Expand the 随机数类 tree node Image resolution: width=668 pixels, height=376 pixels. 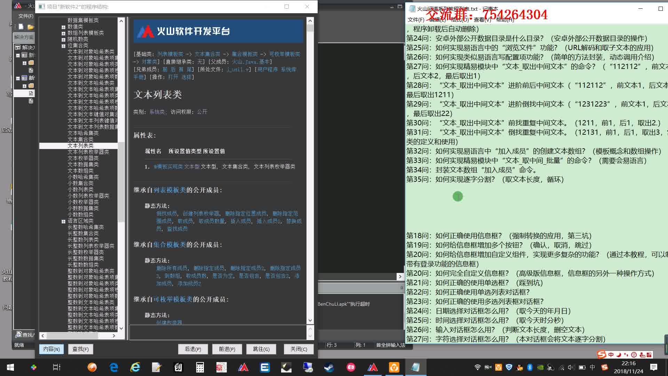click(63, 39)
